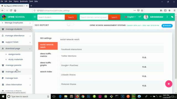Open Google Chrome from the taskbar
Screen dimensions: 177x99
pos(83,97)
